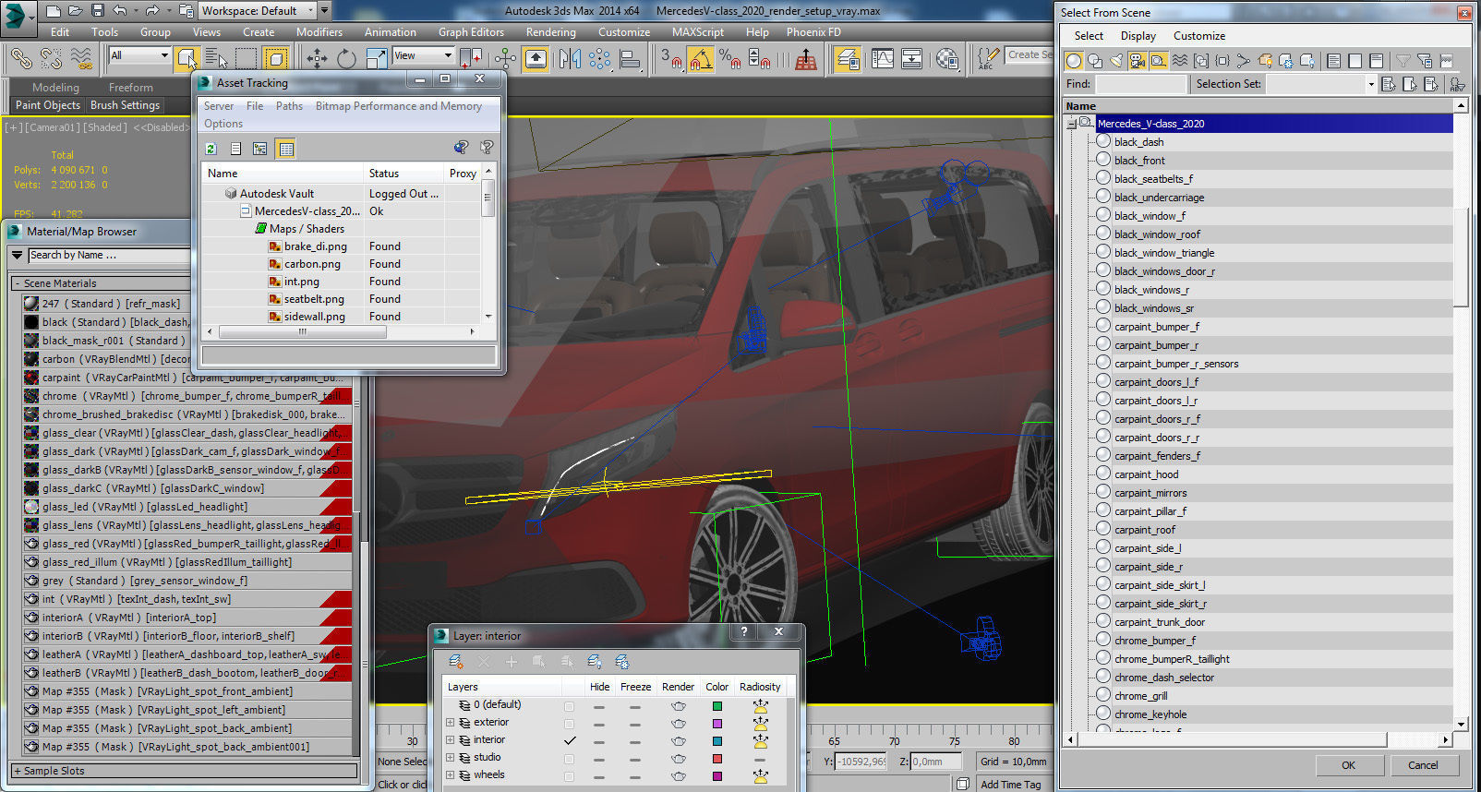Open the Layer Manager from main toolbar
The height and width of the screenshot is (792, 1481).
point(848,59)
